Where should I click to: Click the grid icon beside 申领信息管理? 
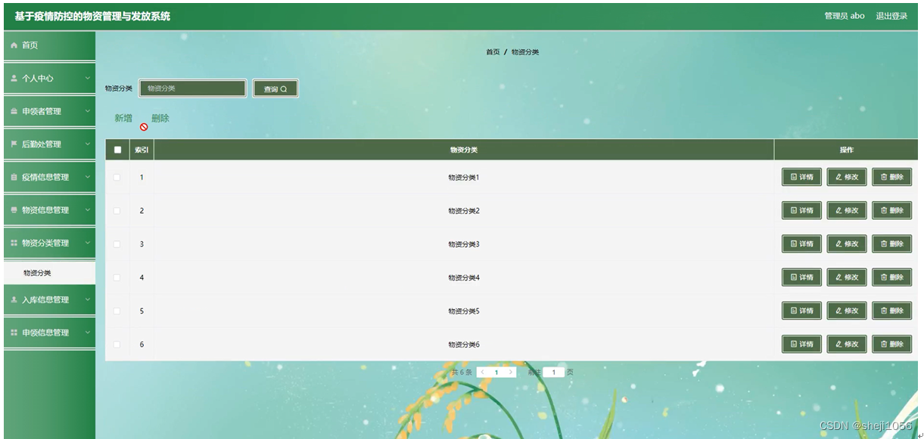[14, 333]
